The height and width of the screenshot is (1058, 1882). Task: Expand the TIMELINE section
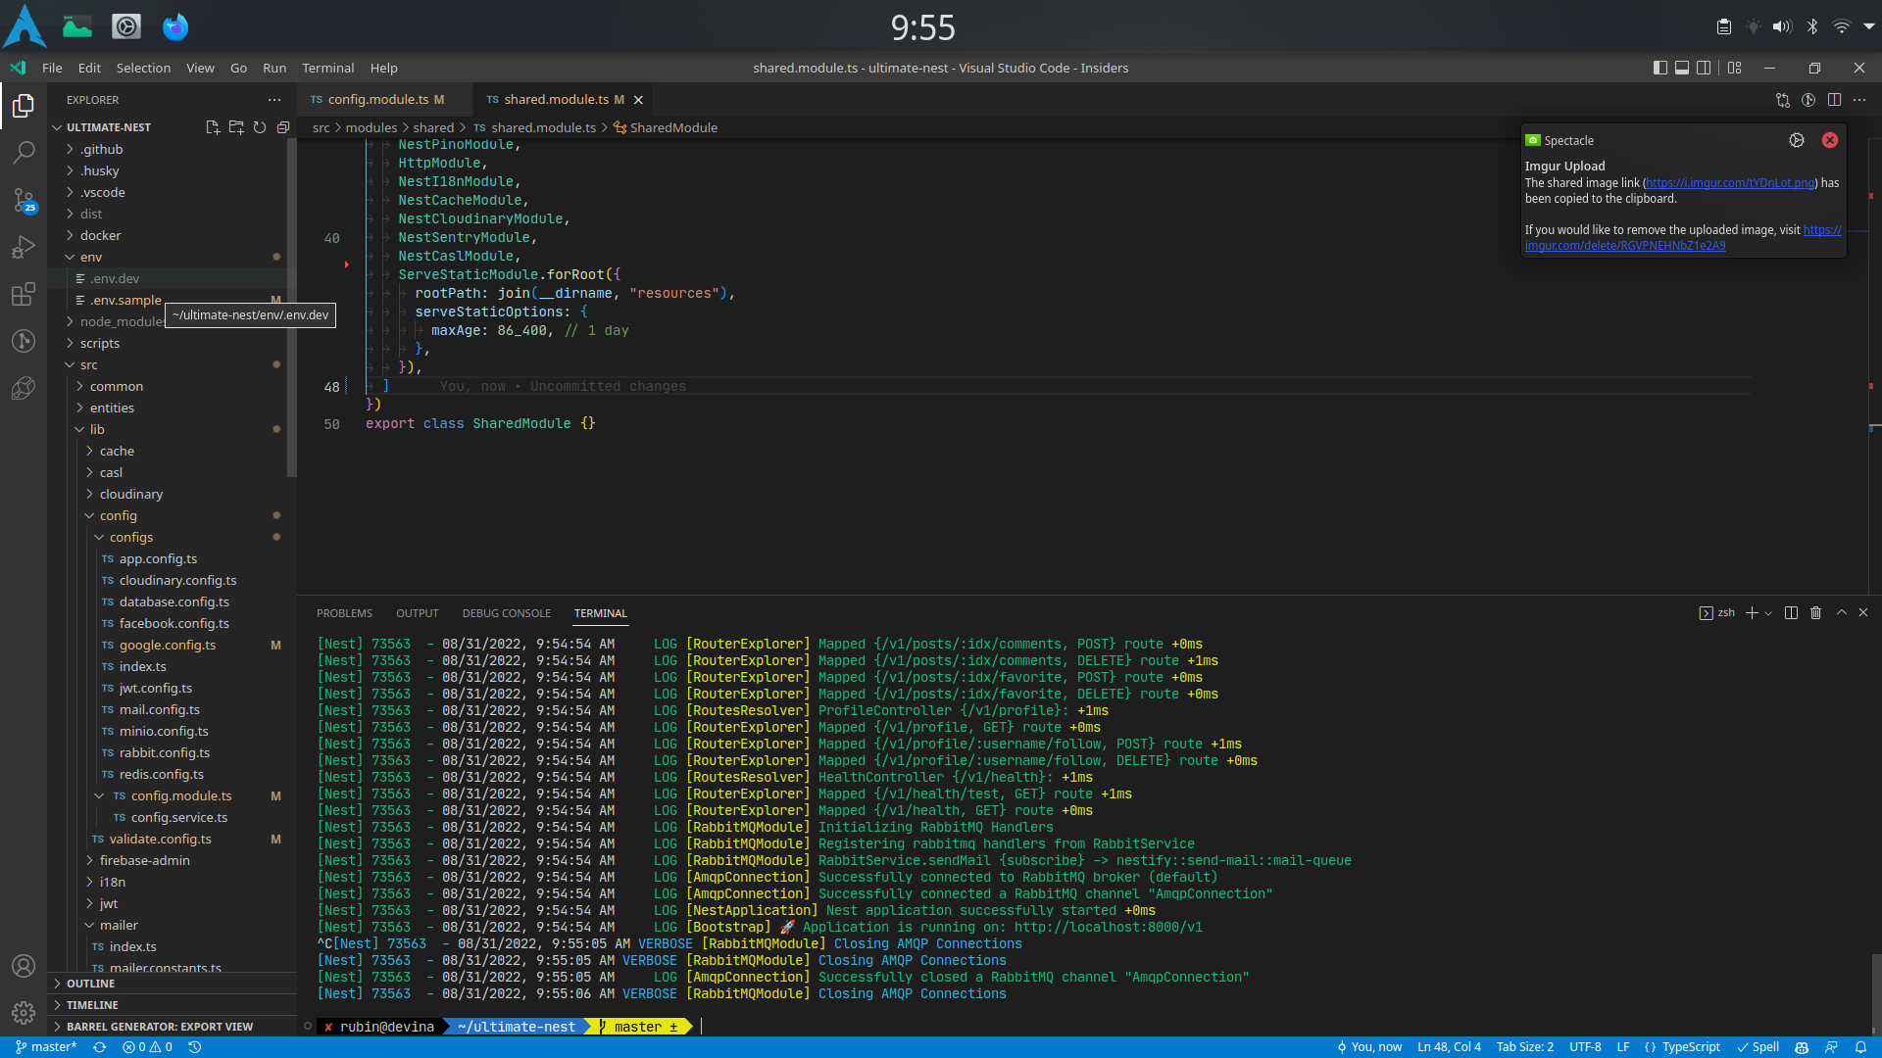pyautogui.click(x=173, y=1005)
